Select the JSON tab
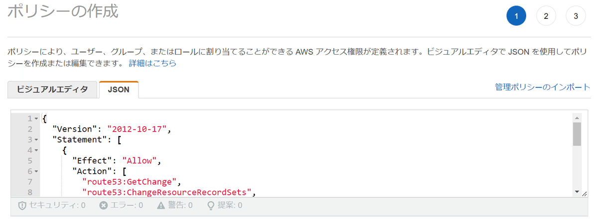Image resolution: width=598 pixels, height=220 pixels. 119,89
